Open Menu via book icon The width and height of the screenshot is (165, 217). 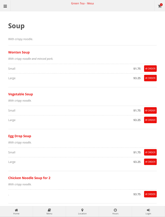coord(49,210)
